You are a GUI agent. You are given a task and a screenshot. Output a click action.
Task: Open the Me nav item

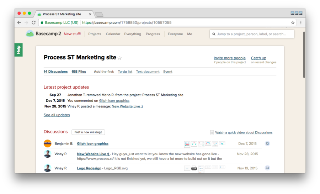tap(190, 34)
